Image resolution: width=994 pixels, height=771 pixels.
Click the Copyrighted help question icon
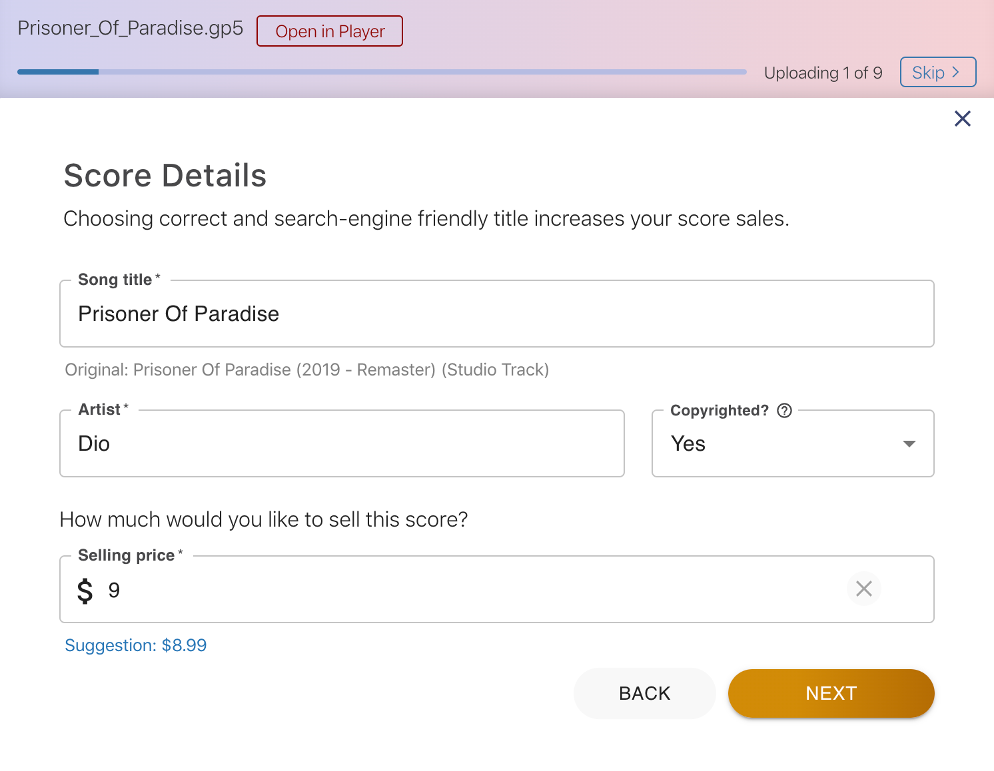coord(785,410)
